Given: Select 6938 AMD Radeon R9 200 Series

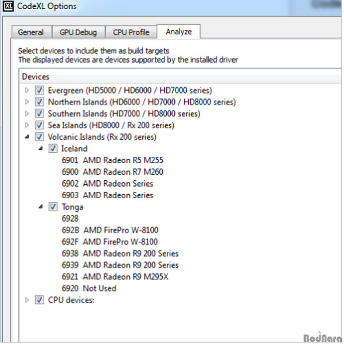Looking at the screenshot, I should coord(120,253).
